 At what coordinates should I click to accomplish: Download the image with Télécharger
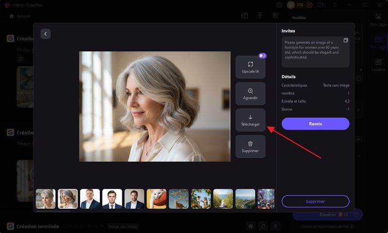250,120
